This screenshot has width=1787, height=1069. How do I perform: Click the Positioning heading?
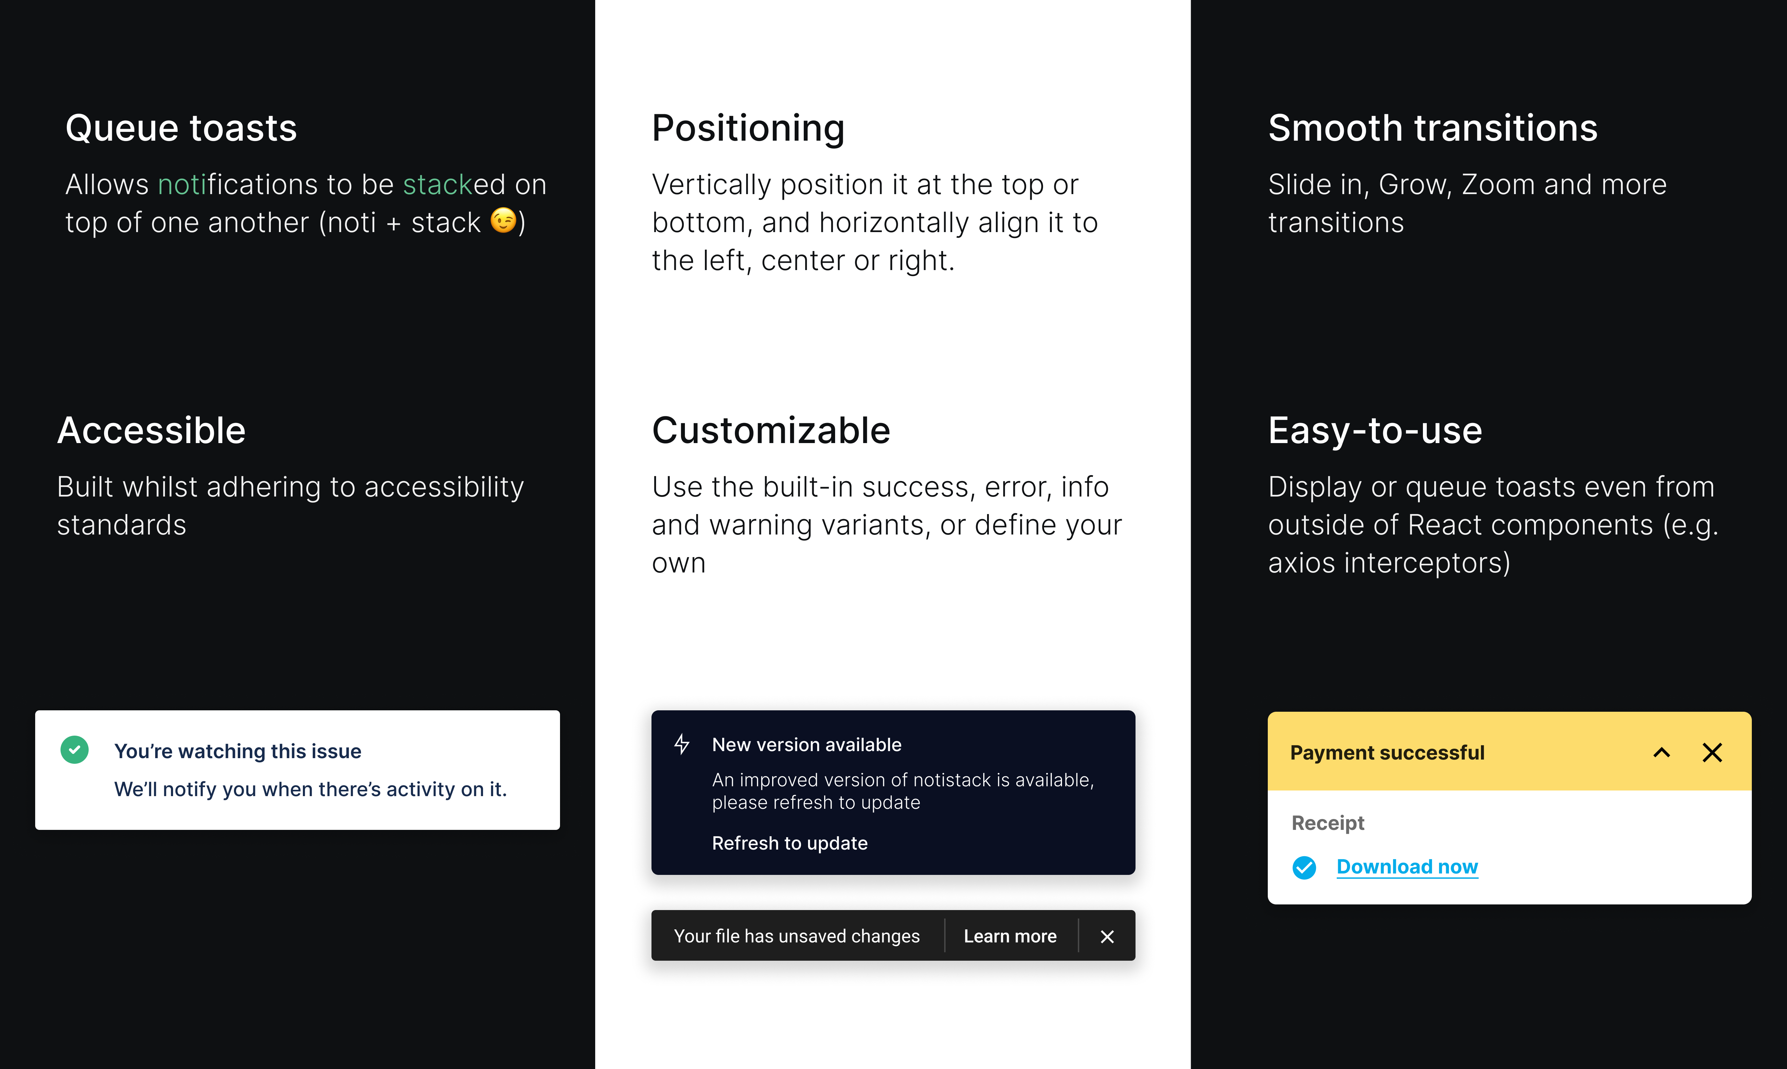pyautogui.click(x=748, y=128)
